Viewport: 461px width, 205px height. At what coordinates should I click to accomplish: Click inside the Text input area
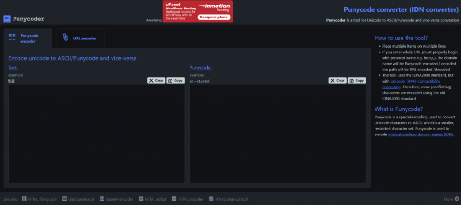click(x=96, y=134)
